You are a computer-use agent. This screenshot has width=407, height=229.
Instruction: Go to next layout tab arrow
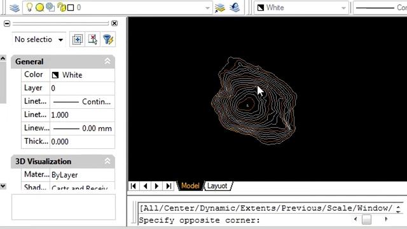tap(157, 186)
